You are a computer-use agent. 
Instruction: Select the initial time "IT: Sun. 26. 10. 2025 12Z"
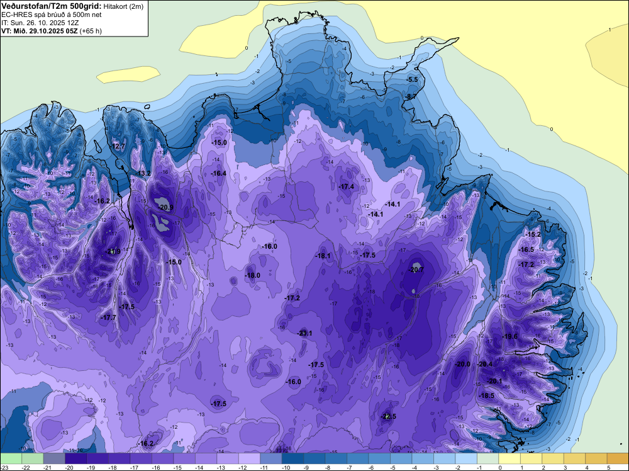tap(40, 23)
